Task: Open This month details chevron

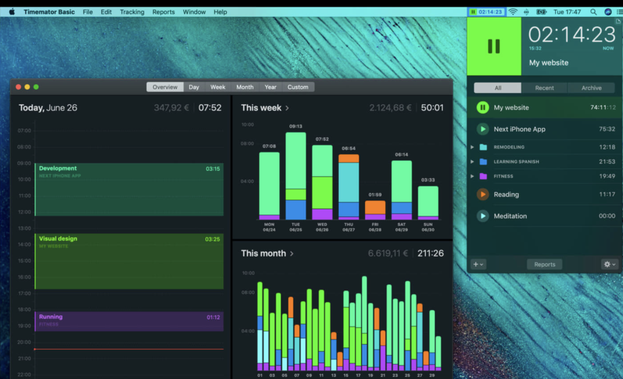Action: point(291,254)
